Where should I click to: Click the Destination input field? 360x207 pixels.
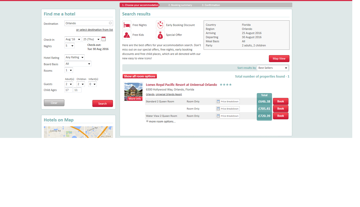(x=89, y=23)
